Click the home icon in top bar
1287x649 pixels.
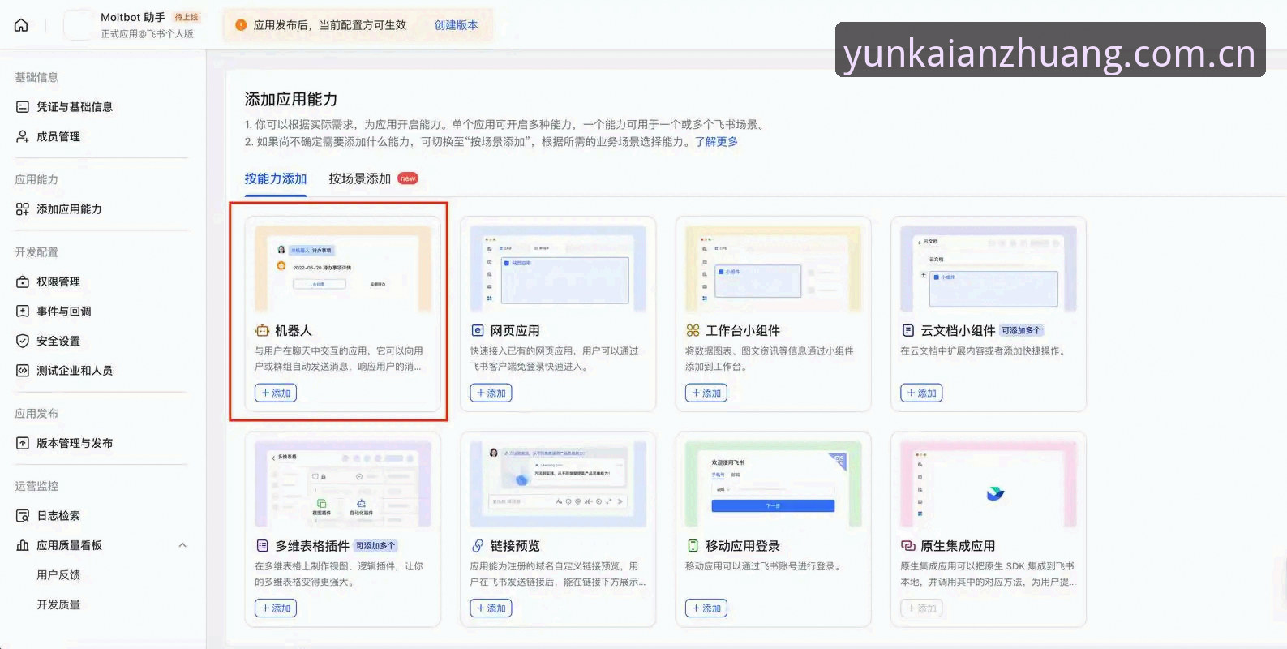pyautogui.click(x=21, y=25)
